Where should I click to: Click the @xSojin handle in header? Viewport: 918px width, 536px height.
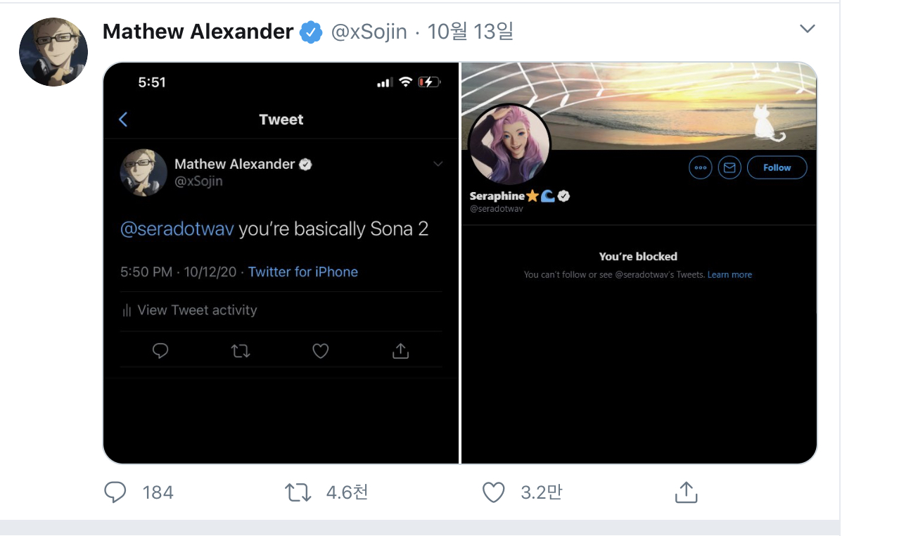(x=369, y=32)
